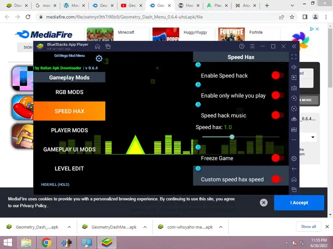Click info icon above Speed hack music
333x249 pixels.
[x=198, y=105]
